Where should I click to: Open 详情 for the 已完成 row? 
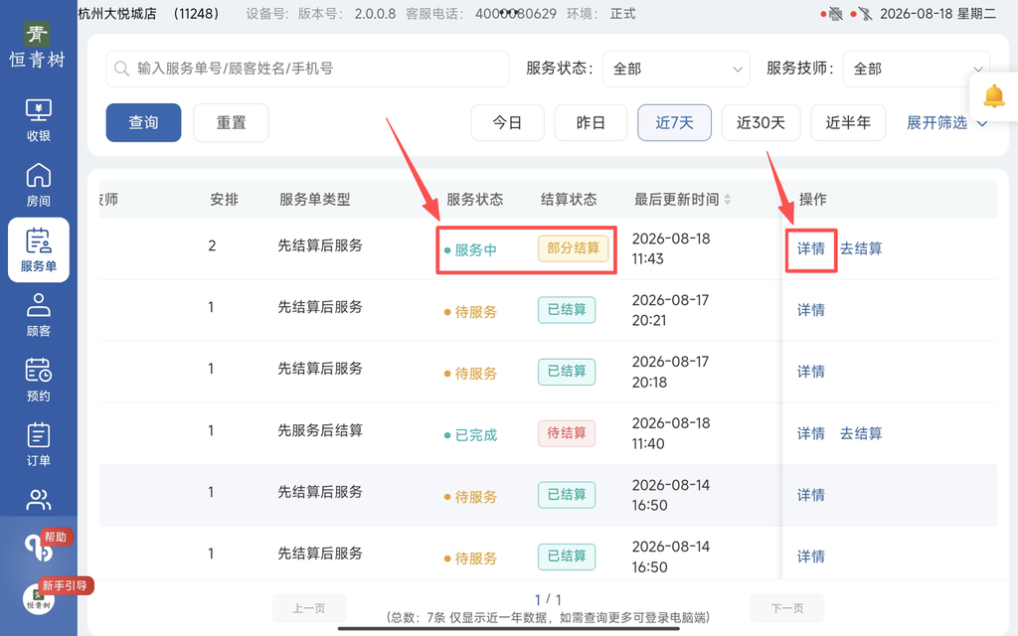point(811,433)
